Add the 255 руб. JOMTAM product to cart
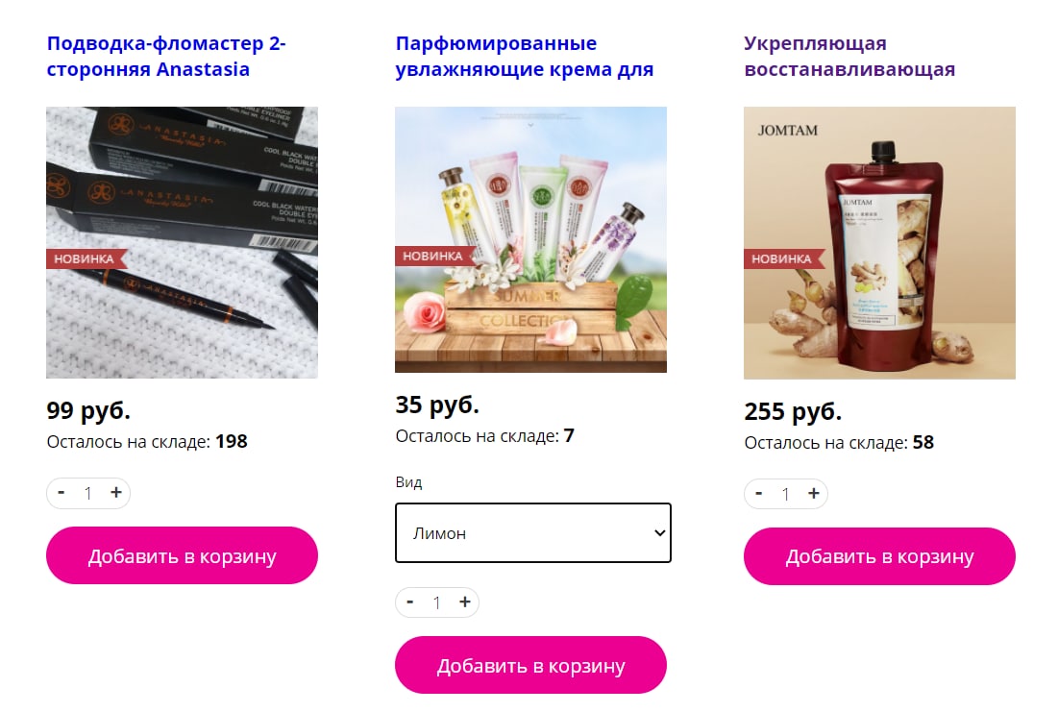The image size is (1058, 712). [880, 556]
